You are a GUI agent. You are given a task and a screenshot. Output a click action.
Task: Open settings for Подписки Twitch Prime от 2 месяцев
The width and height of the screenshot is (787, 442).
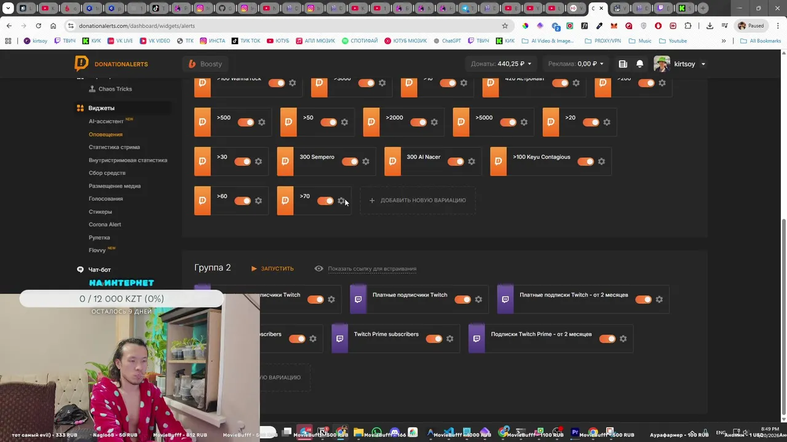pos(623,339)
